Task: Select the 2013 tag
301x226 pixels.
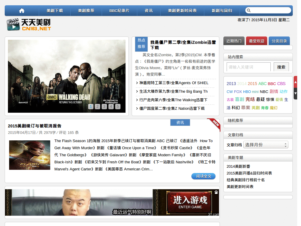Action: (231, 84)
